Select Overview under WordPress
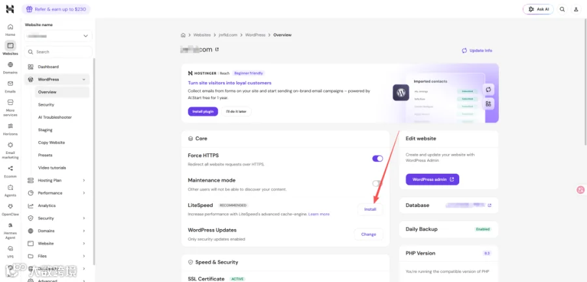This screenshot has height=282, width=587. 62,92
